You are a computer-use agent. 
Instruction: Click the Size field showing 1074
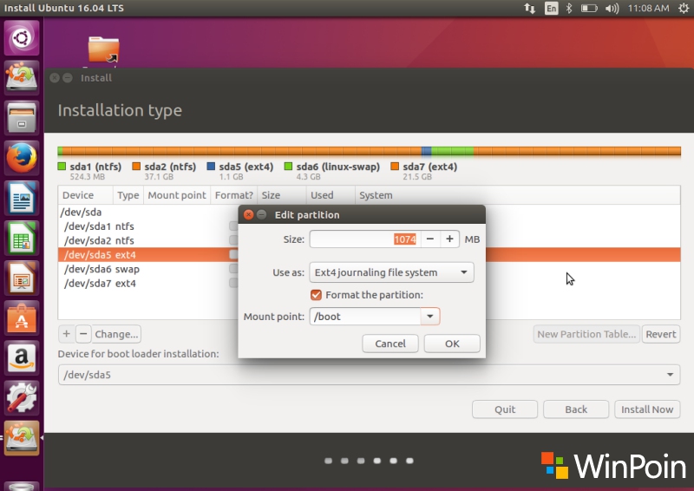(x=365, y=239)
